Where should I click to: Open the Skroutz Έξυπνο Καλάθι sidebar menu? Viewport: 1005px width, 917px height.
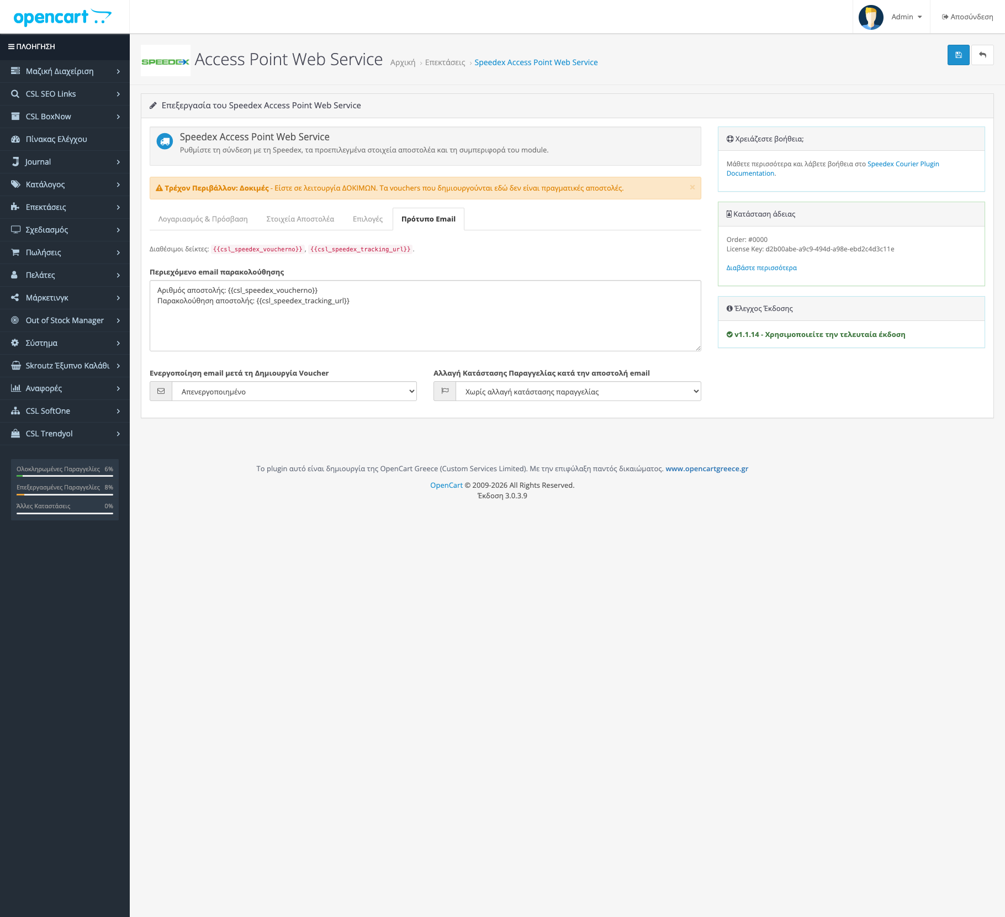tap(65, 366)
